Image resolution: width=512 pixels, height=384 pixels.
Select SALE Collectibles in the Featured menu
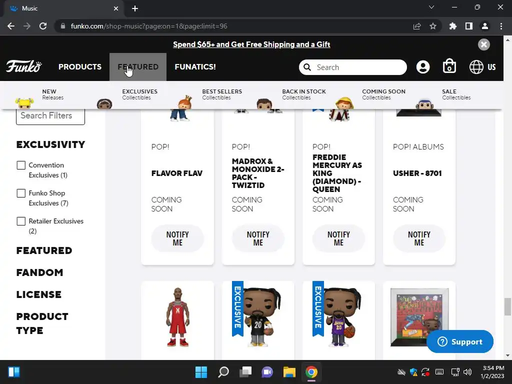456,94
